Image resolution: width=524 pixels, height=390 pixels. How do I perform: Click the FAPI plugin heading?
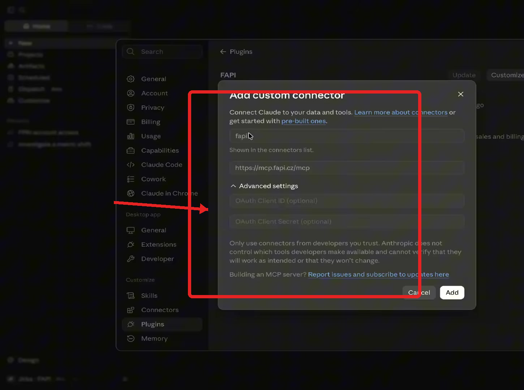(228, 75)
